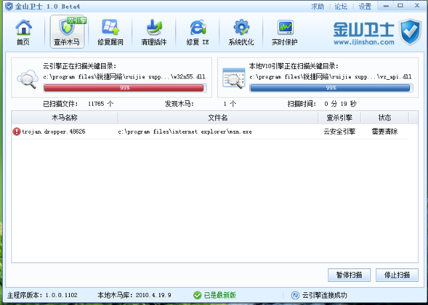Sort by 文件名 column header
Screen dimensions: 428x305
coord(218,118)
